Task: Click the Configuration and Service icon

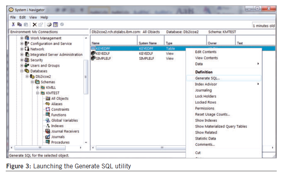Action: (27, 43)
